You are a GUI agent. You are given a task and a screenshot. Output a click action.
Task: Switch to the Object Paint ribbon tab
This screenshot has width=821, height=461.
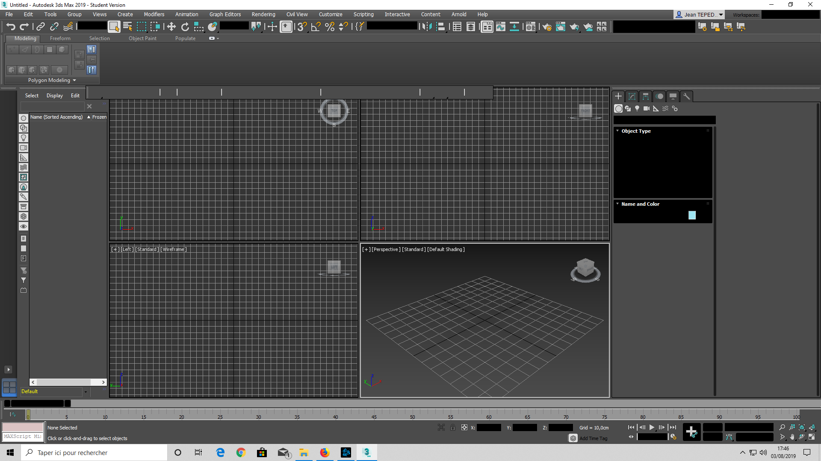(142, 38)
